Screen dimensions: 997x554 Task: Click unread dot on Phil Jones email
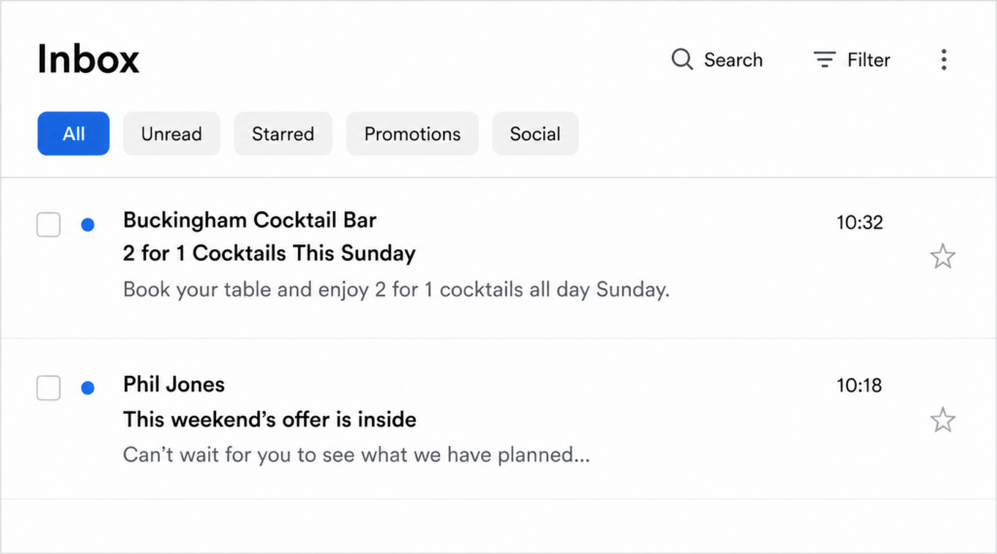88,388
